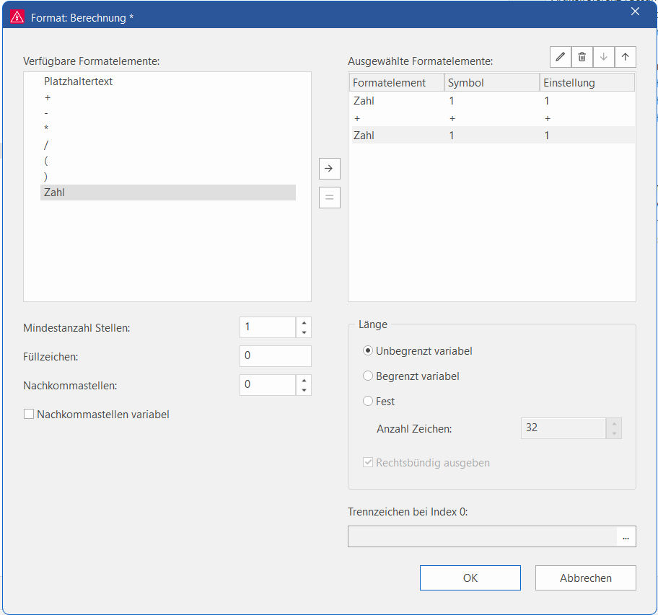The width and height of the screenshot is (658, 615).
Task: Decrease Mindestanzahl Stellen value
Action: coord(304,332)
